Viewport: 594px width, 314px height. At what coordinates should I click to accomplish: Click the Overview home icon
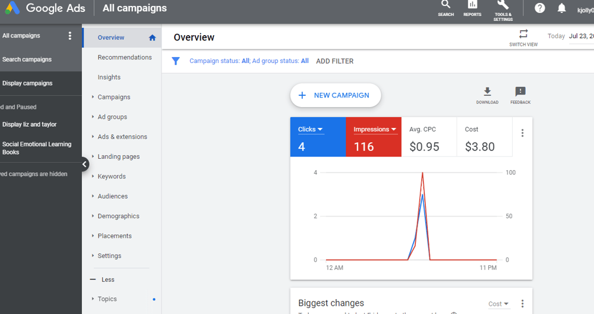[x=152, y=37]
